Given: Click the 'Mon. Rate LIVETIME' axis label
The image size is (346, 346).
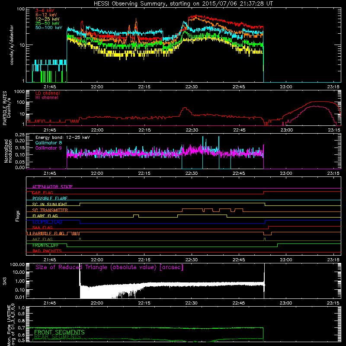Looking at the screenshot, I should tap(11, 324).
